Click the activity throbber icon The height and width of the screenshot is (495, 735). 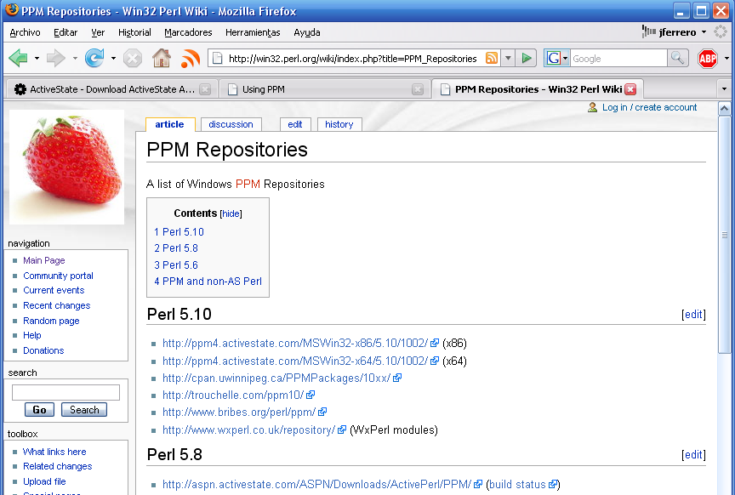tap(720, 31)
